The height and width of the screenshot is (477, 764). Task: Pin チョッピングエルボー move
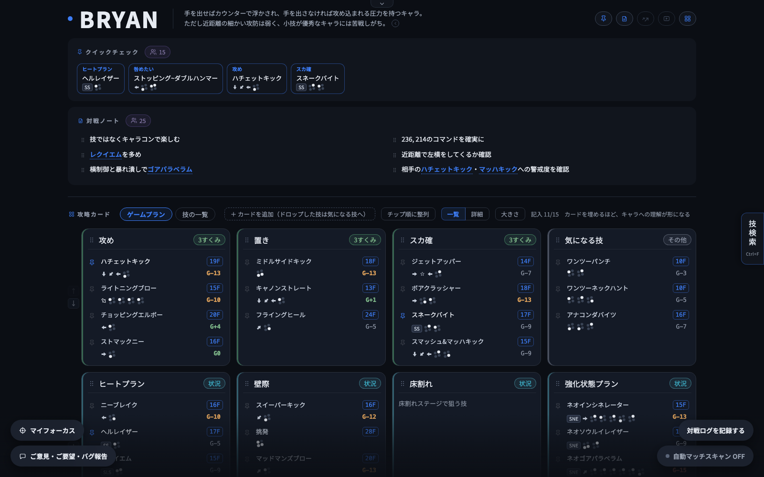click(x=92, y=316)
